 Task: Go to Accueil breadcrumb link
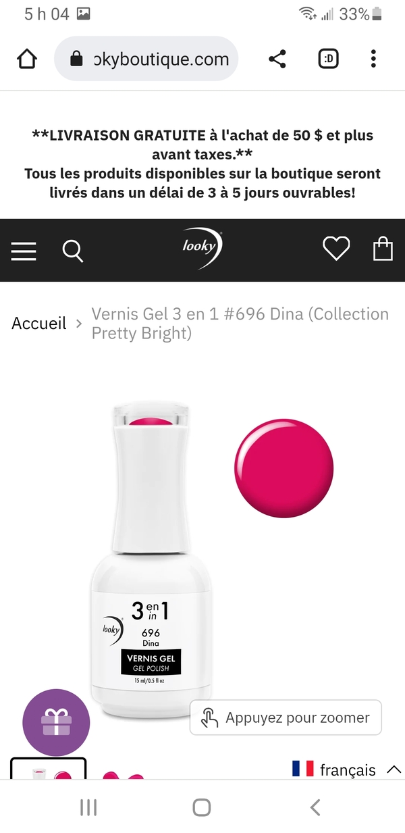click(x=39, y=324)
